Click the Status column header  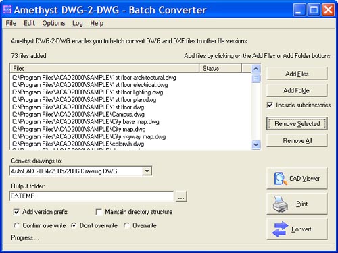point(220,68)
